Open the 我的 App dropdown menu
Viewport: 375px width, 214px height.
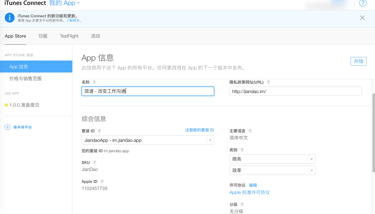point(64,3)
